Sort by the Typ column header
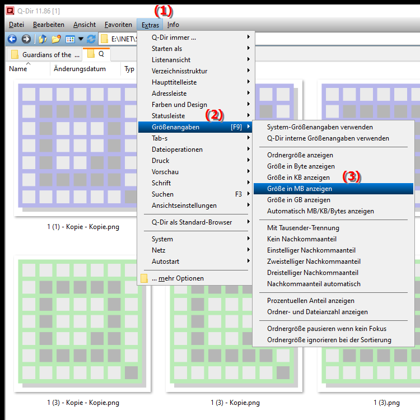The height and width of the screenshot is (420, 420). pyautogui.click(x=129, y=69)
